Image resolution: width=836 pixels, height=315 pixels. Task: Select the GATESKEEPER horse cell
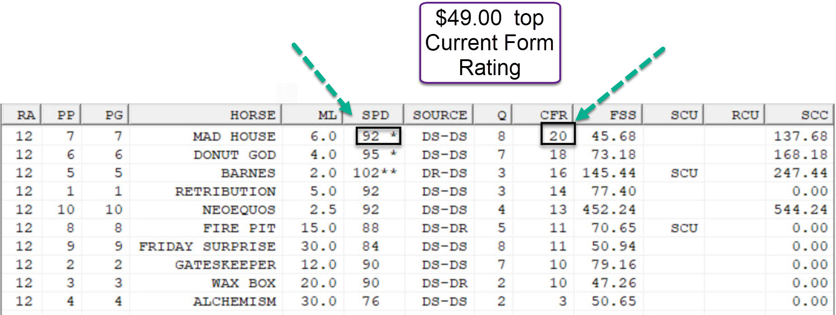pyautogui.click(x=225, y=265)
